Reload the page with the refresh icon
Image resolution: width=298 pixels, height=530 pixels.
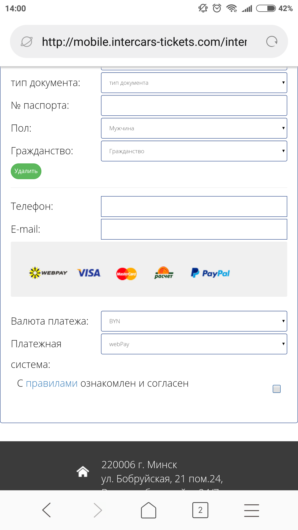point(272,42)
